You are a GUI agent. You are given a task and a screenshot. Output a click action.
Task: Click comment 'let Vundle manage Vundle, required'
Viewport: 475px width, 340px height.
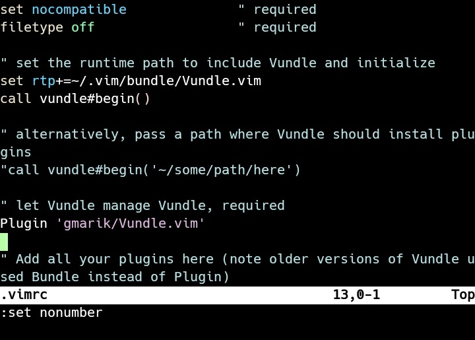click(142, 206)
